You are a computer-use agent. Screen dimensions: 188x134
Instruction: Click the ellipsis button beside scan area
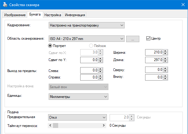pos(133,39)
